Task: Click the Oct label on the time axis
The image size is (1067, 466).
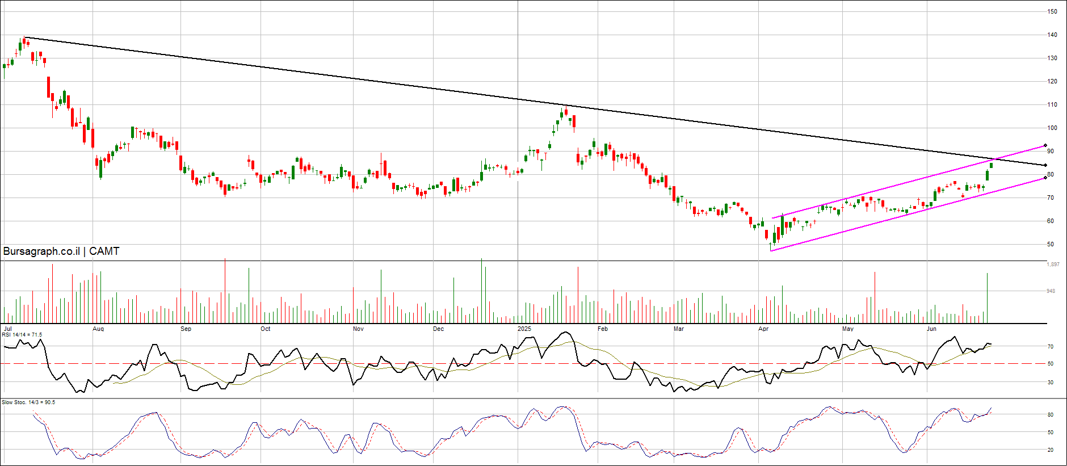Action: (265, 329)
